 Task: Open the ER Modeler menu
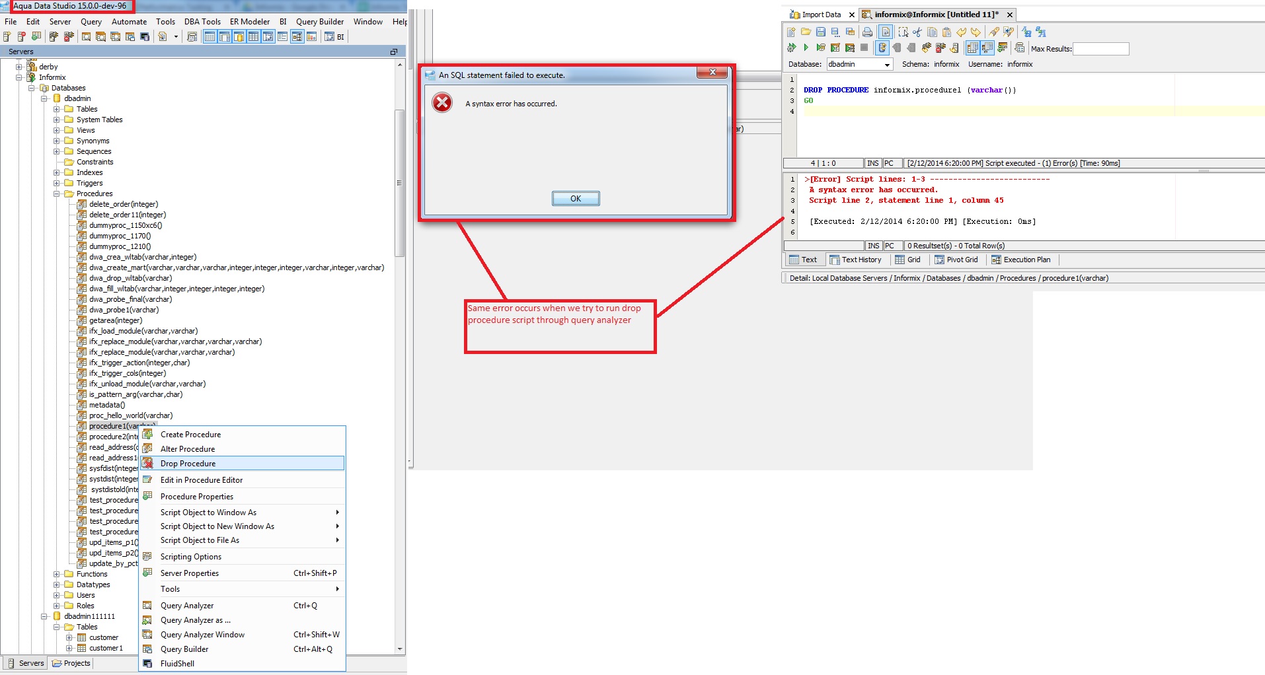250,21
